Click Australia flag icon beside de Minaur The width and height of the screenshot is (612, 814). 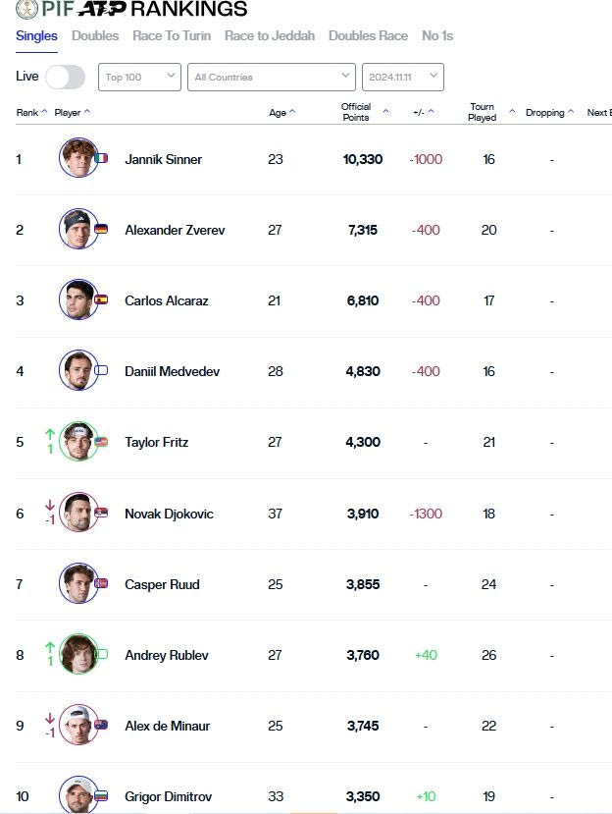tap(102, 726)
